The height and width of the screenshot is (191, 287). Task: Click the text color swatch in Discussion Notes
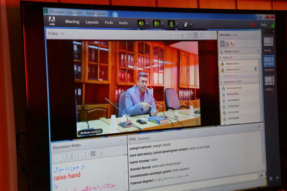pos(93,154)
